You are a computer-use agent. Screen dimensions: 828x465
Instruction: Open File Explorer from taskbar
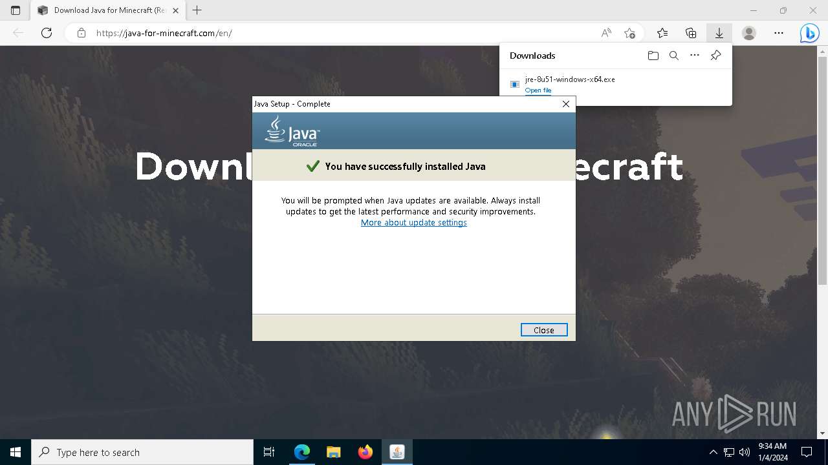tap(334, 452)
